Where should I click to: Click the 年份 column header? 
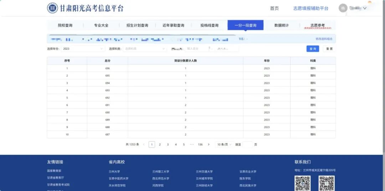click(x=267, y=61)
